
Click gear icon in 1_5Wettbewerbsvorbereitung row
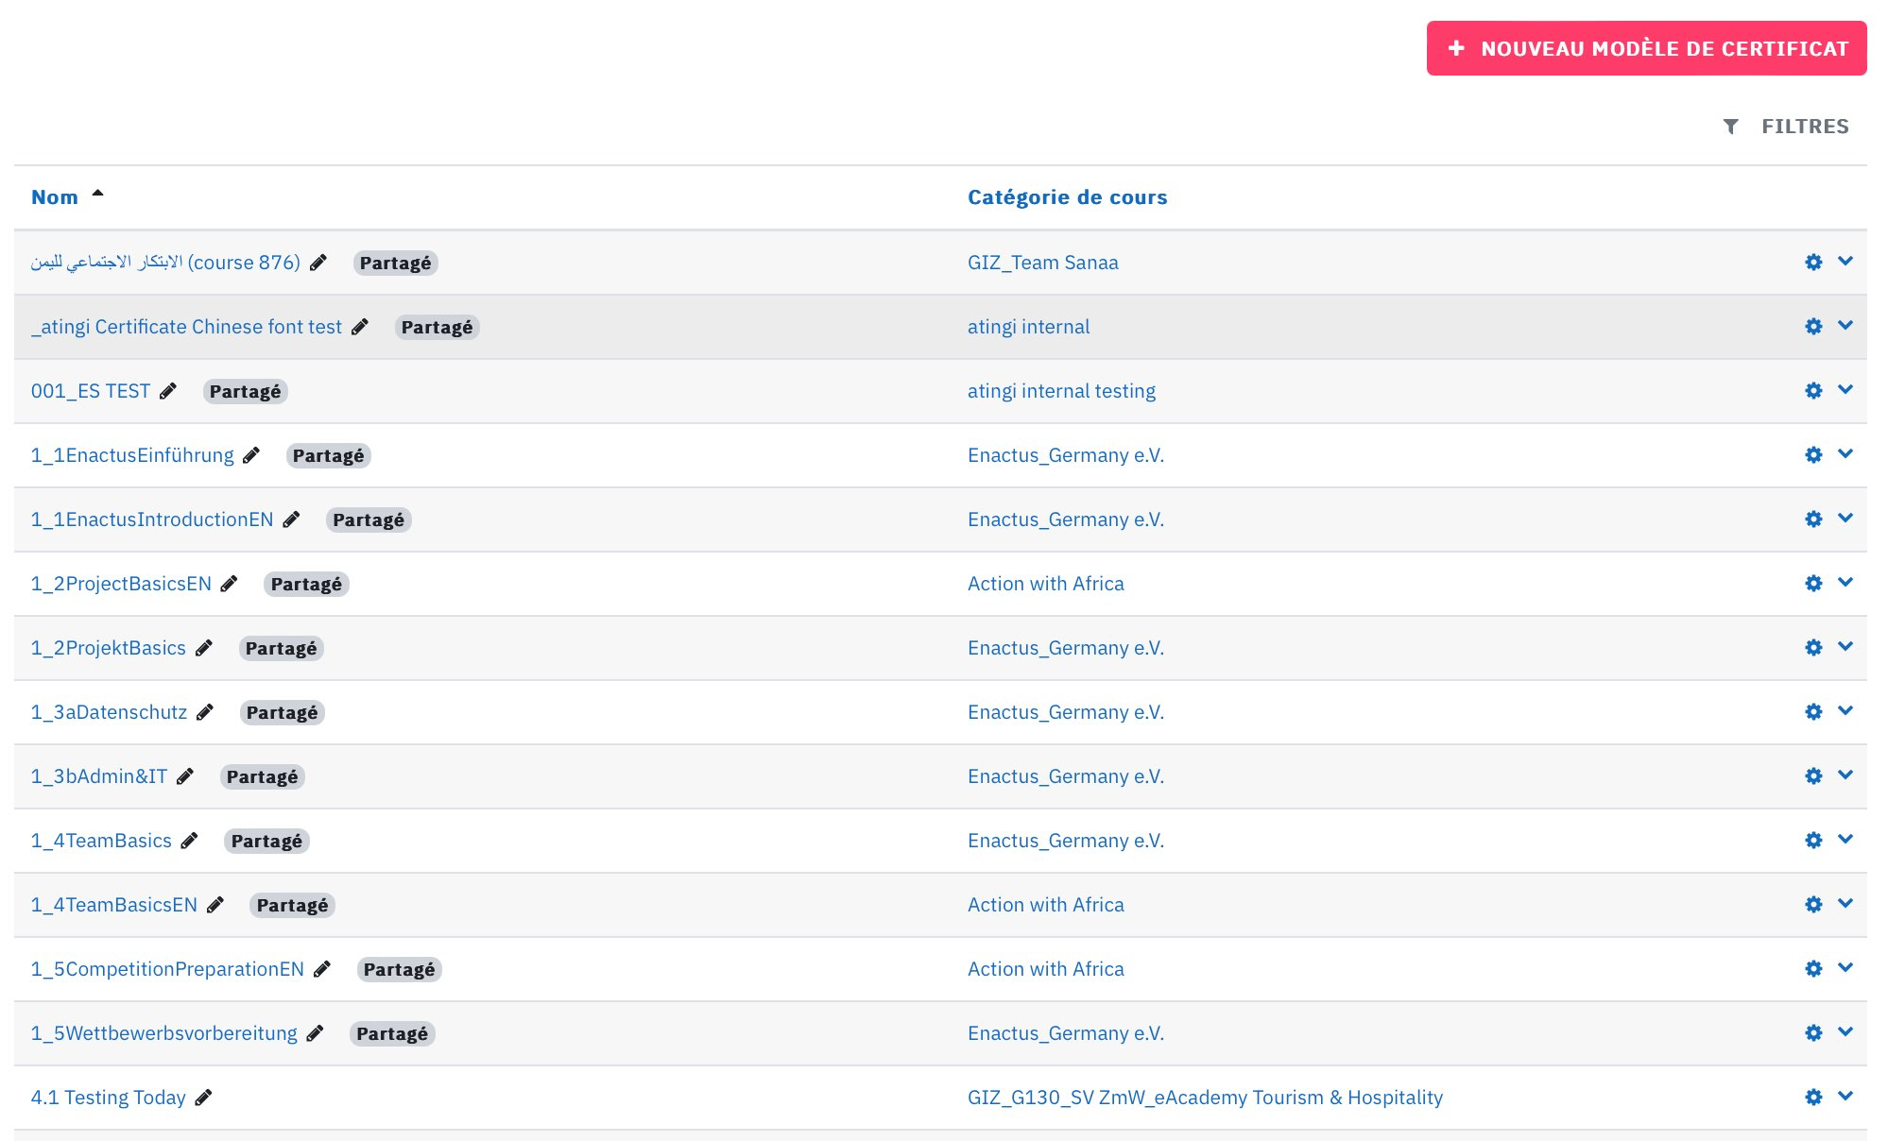[x=1813, y=1033]
